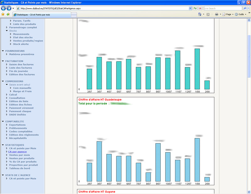The image size is (251, 194).
Task: Open the CA par agence link
Action: [x=17, y=152]
